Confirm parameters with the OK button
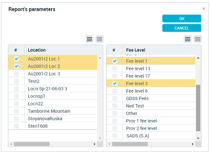210x154 pixels. pyautogui.click(x=182, y=19)
